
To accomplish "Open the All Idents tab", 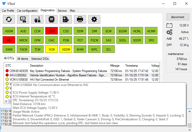I will pyautogui.click(x=23, y=59).
